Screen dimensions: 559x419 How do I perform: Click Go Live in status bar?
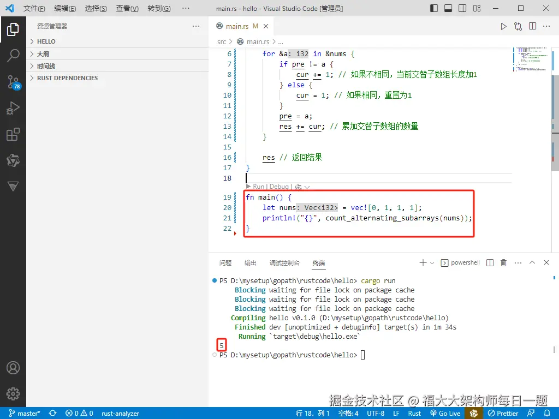(x=445, y=414)
